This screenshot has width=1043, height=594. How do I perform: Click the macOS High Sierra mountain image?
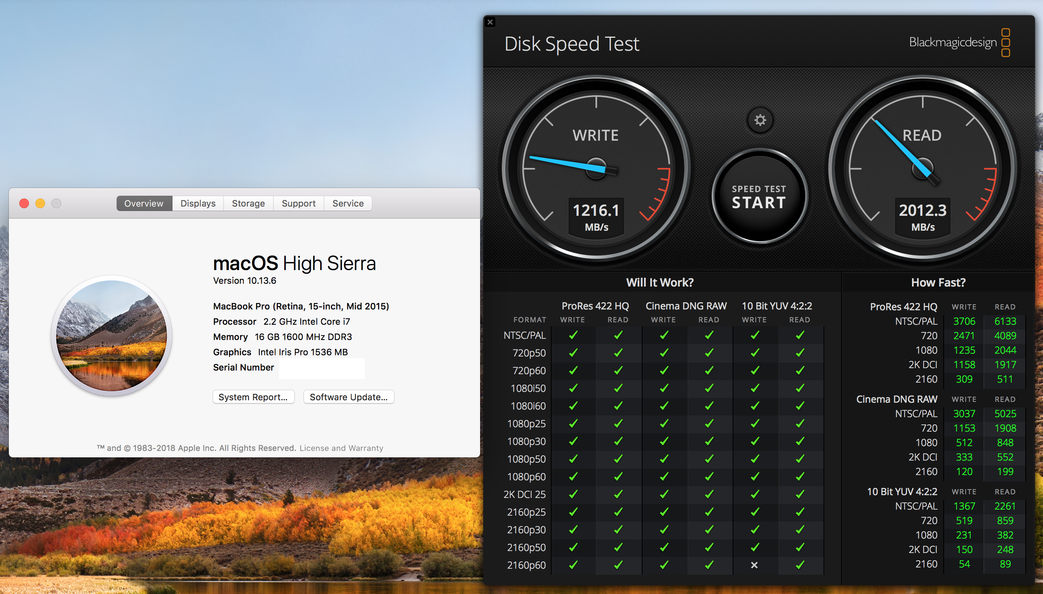[111, 335]
